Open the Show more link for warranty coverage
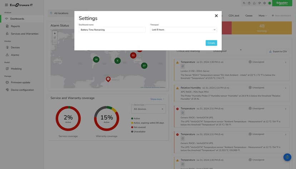The height and width of the screenshot is (169, 296). [x=157, y=99]
